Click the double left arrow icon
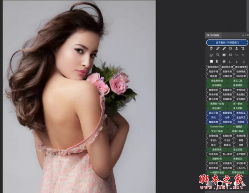This screenshot has width=249, height=193. pyautogui.click(x=237, y=55)
